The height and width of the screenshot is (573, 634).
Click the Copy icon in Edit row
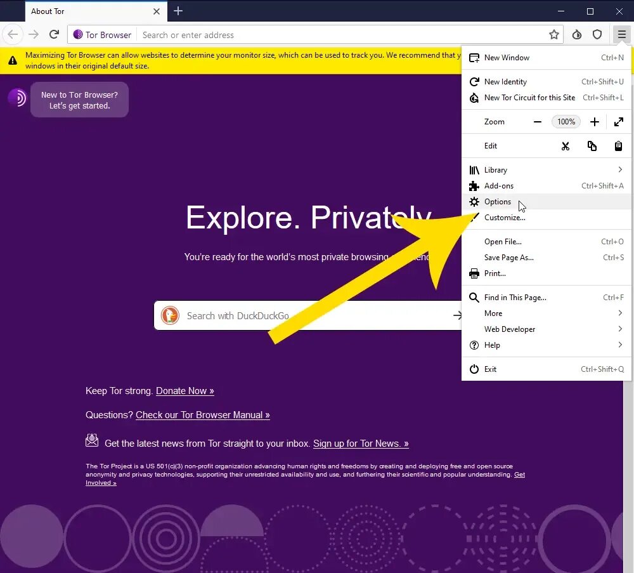click(x=592, y=146)
